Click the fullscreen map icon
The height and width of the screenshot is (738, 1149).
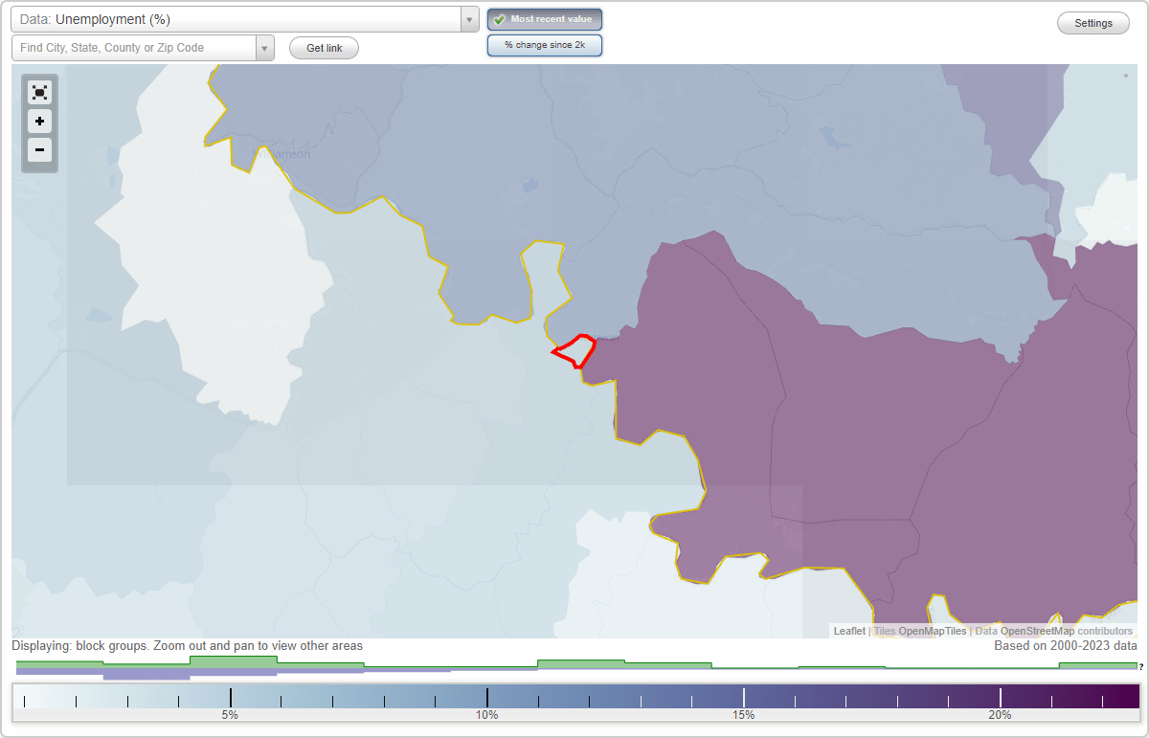click(39, 92)
